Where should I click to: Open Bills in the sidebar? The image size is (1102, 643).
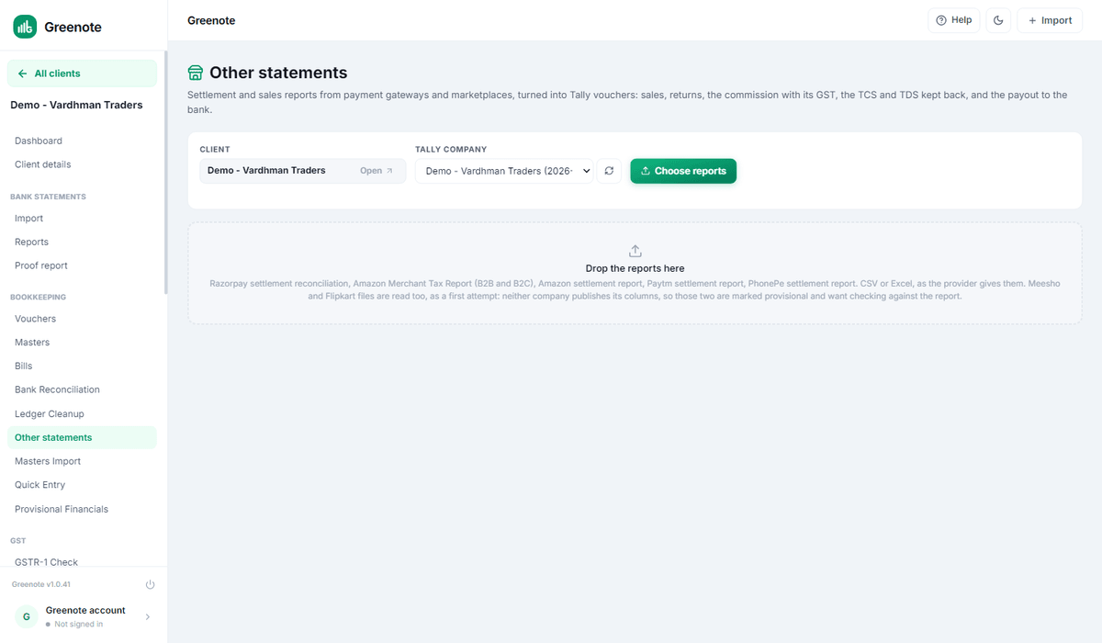[x=82, y=366]
